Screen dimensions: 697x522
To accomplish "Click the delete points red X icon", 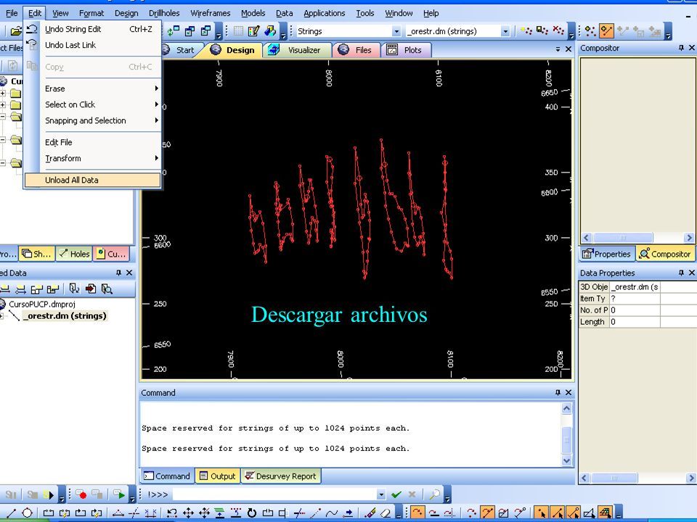I will pyautogui.click(x=558, y=31).
